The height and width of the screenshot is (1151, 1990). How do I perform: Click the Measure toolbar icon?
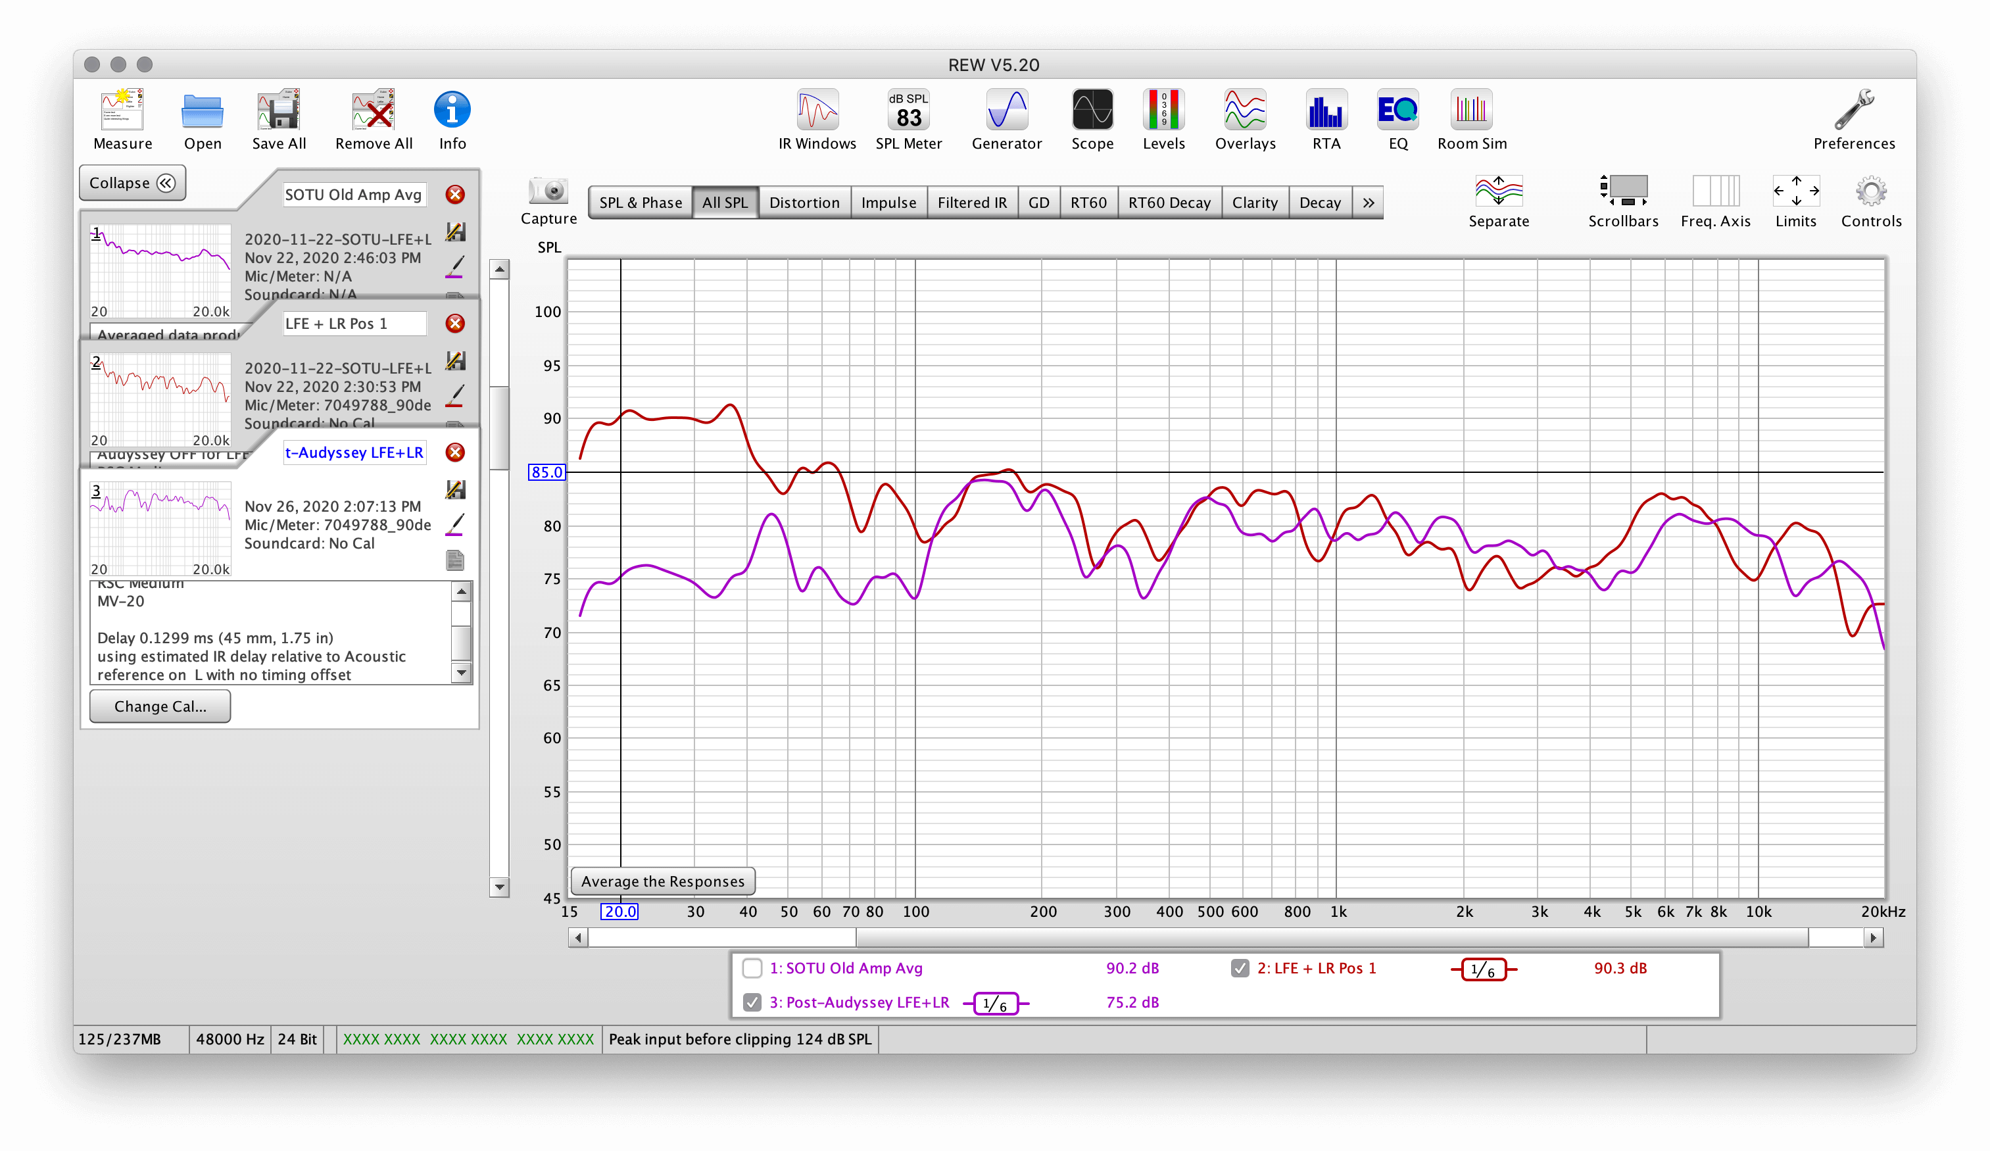tap(122, 110)
